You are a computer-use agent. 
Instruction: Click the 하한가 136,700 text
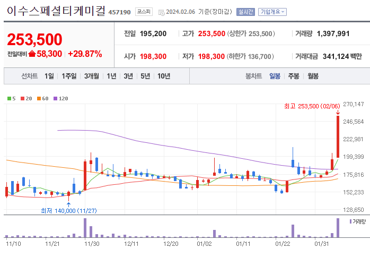[250, 56]
